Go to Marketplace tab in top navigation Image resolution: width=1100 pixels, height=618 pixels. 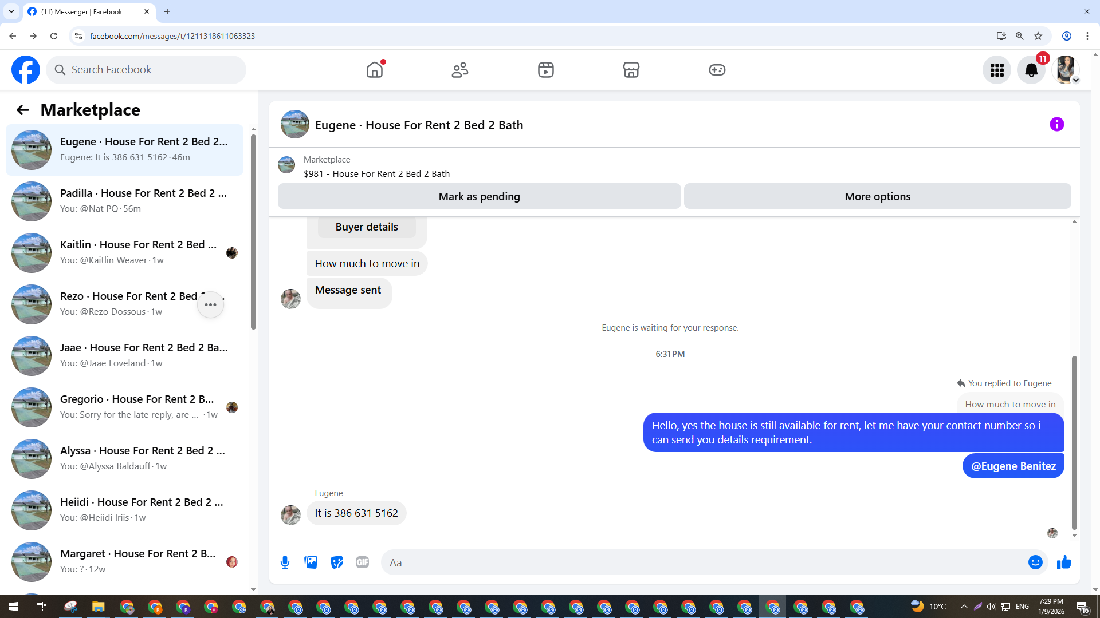pyautogui.click(x=631, y=70)
